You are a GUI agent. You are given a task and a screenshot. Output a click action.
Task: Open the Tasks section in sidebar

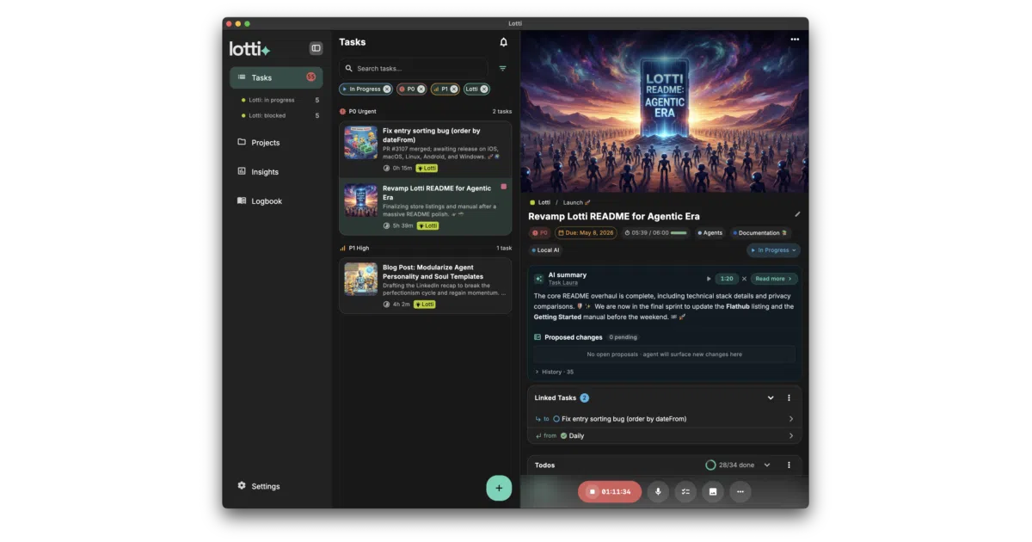click(x=276, y=77)
